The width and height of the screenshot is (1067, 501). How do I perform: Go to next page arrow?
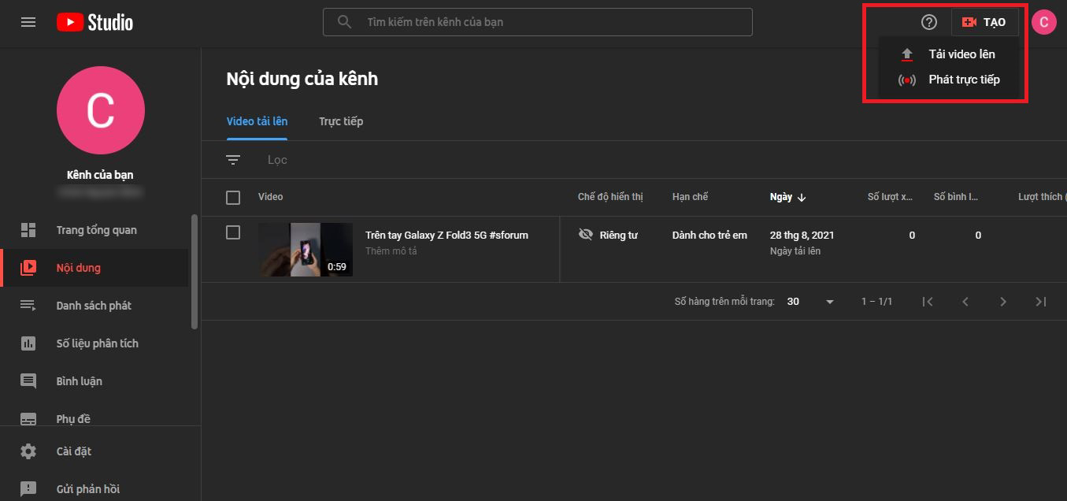(1003, 302)
